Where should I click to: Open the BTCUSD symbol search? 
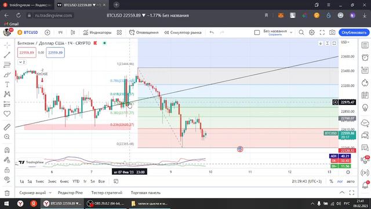[28, 33]
